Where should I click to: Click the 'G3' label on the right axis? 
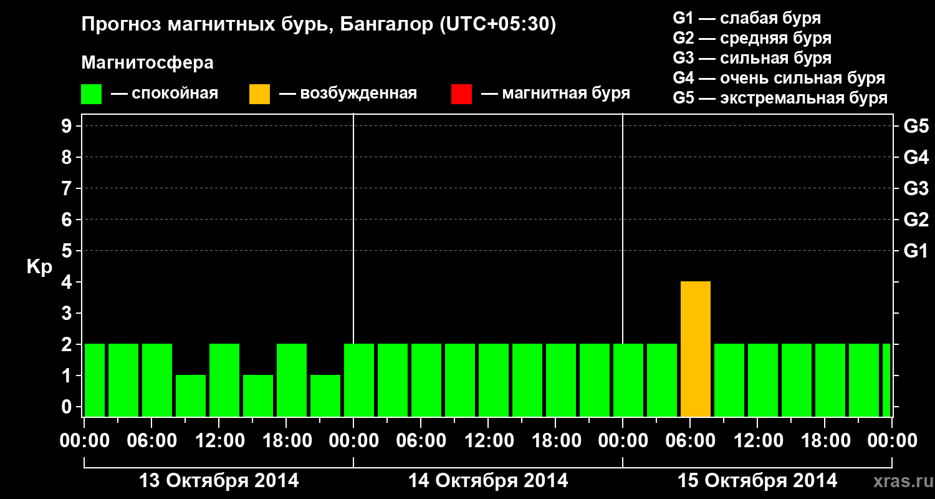tap(916, 188)
